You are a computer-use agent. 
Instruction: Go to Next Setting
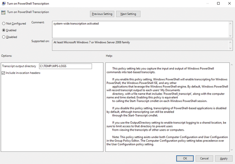point(128,14)
